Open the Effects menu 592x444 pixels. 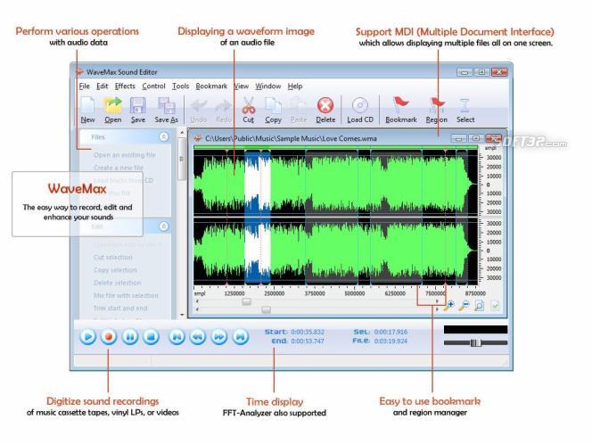tap(125, 86)
